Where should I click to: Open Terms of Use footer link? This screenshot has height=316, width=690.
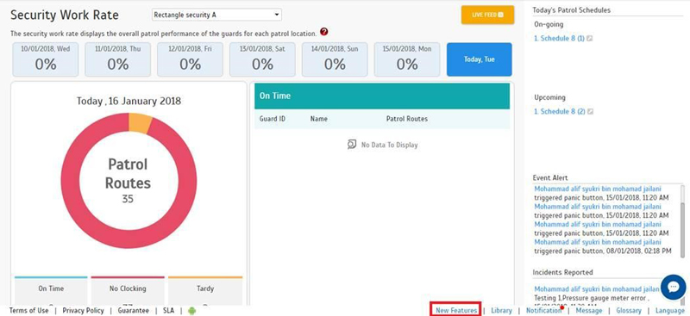coord(28,310)
